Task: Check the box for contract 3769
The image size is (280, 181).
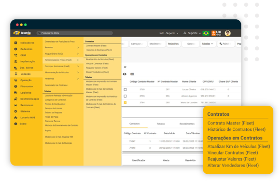Action: (125, 89)
